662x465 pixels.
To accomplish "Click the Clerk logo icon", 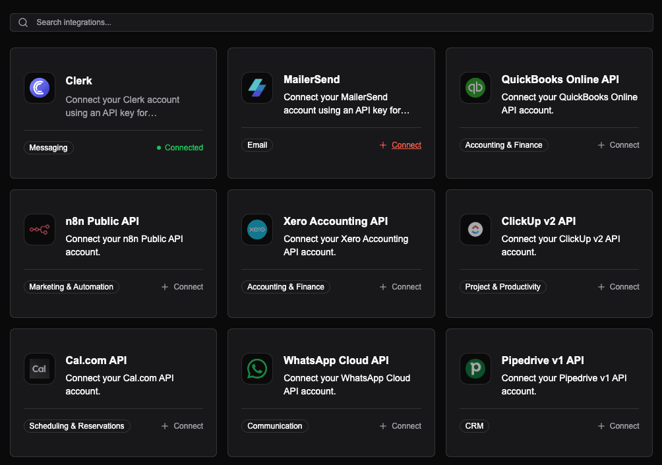I will (40, 88).
